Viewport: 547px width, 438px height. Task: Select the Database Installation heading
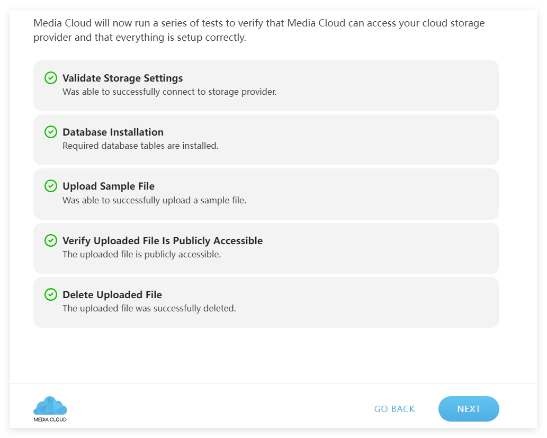113,132
